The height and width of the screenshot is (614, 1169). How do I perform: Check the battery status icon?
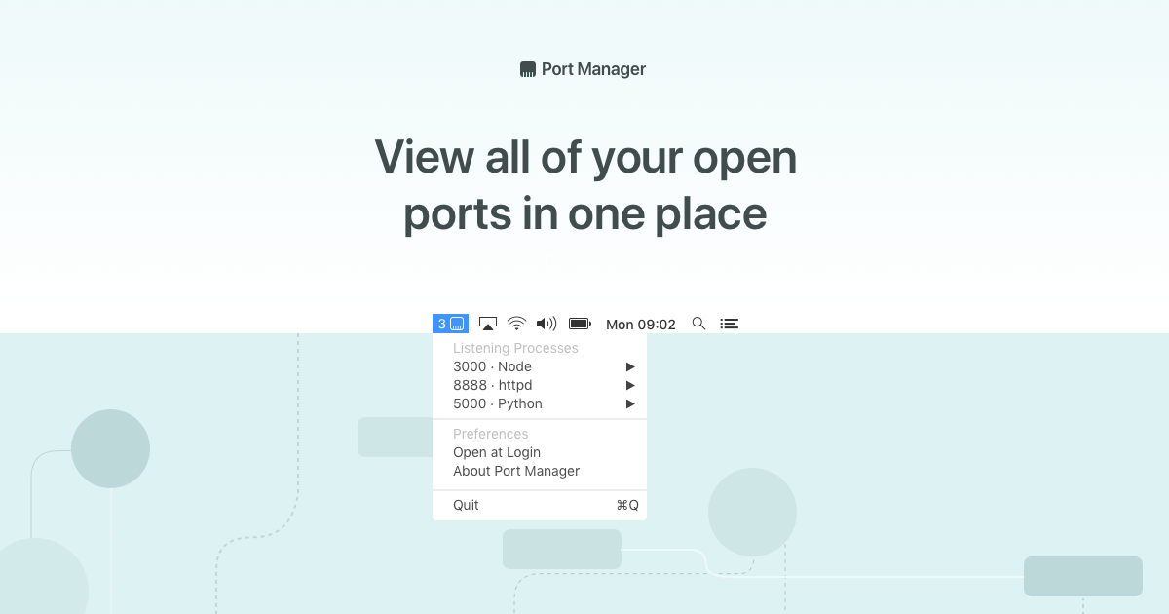click(x=581, y=324)
